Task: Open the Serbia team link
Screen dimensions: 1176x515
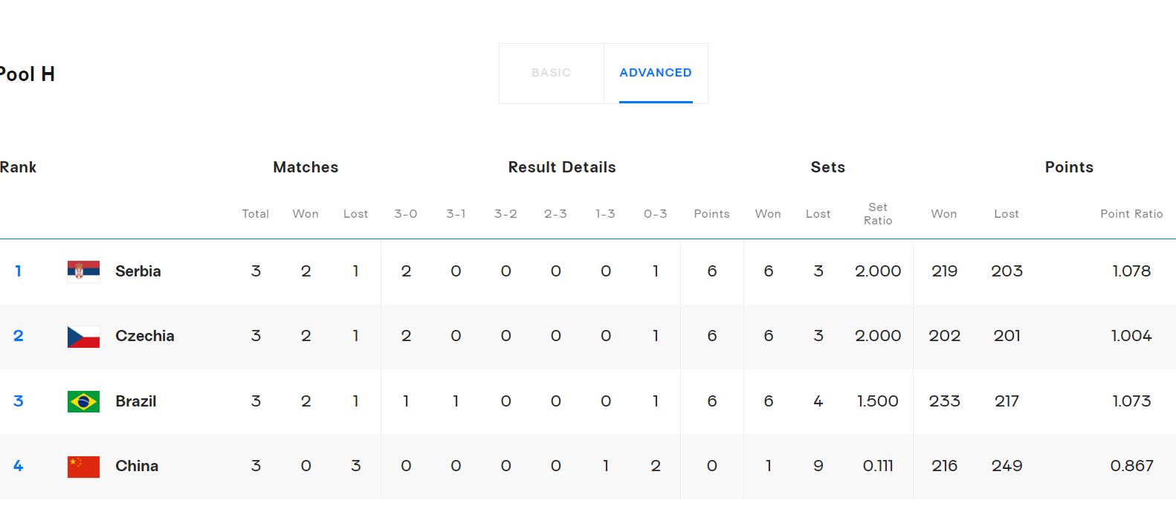Action: pyautogui.click(x=138, y=271)
